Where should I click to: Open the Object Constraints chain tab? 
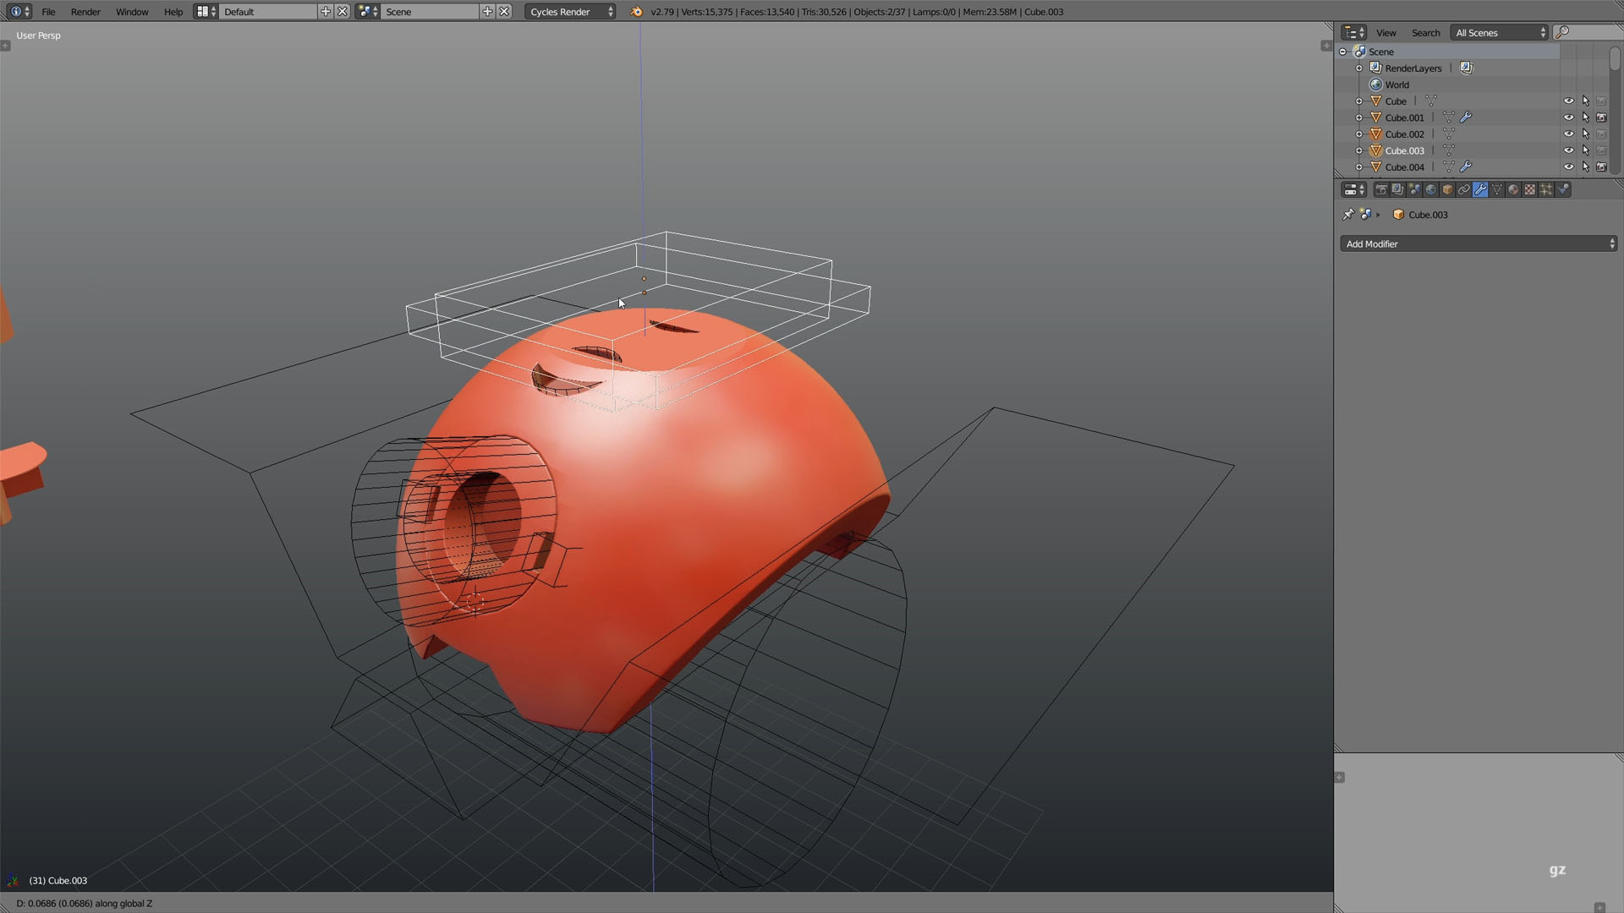(1464, 189)
